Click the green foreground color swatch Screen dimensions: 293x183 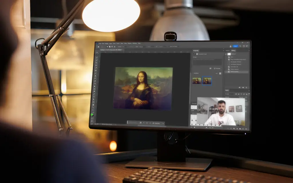[92, 114]
